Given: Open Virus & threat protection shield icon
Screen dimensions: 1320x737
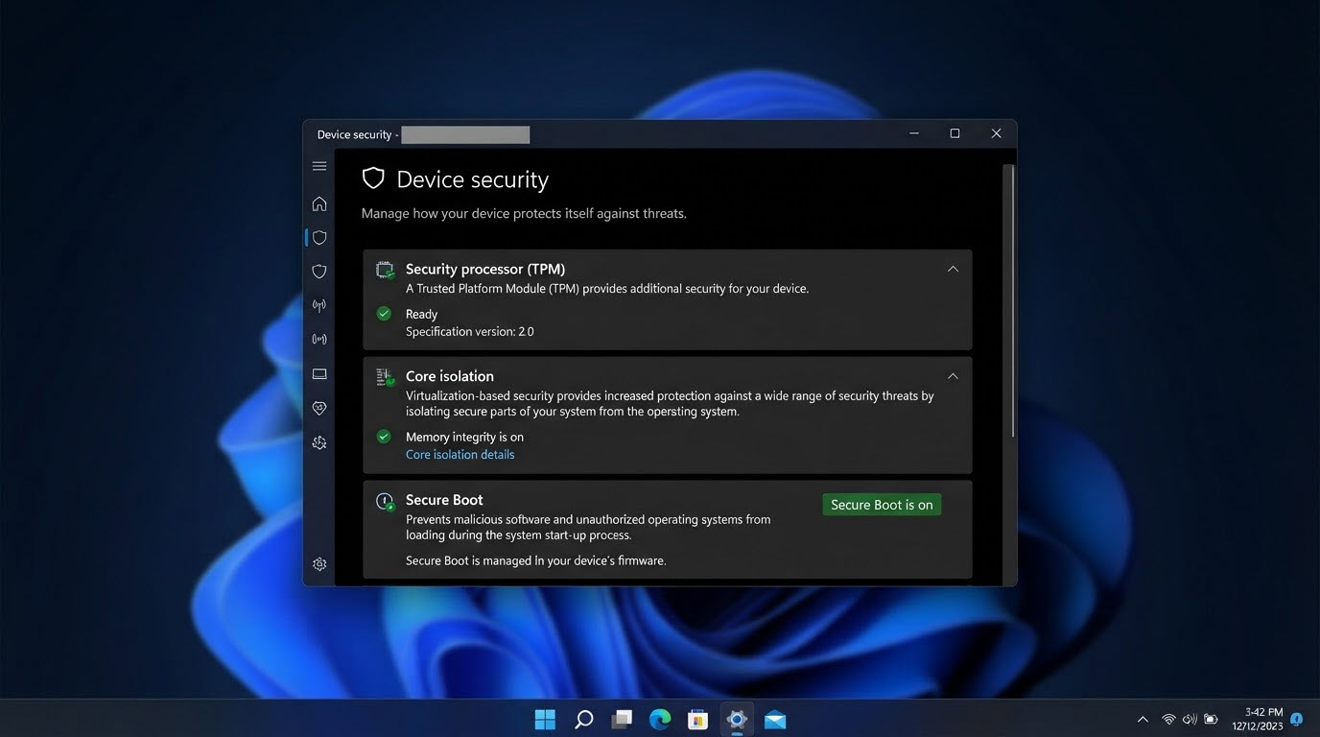Looking at the screenshot, I should point(319,237).
